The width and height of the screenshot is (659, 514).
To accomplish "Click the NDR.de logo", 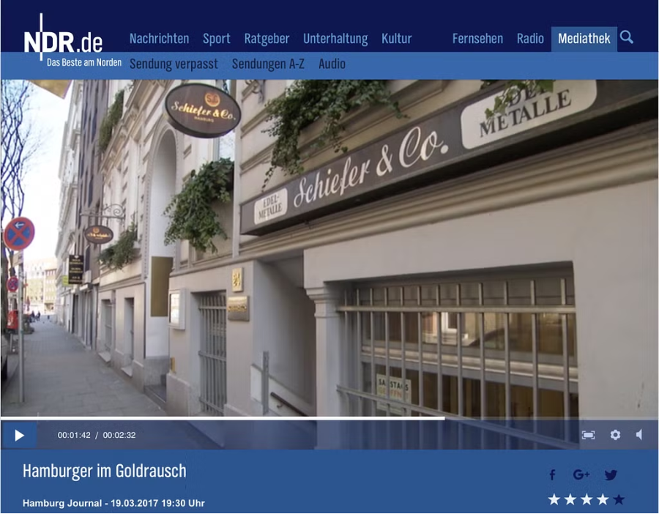I will (63, 42).
